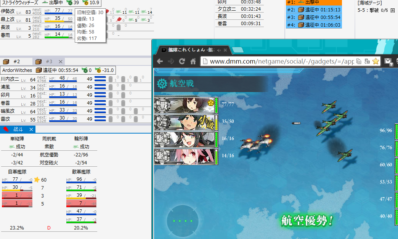Click the air power icon showing 39

69,3
